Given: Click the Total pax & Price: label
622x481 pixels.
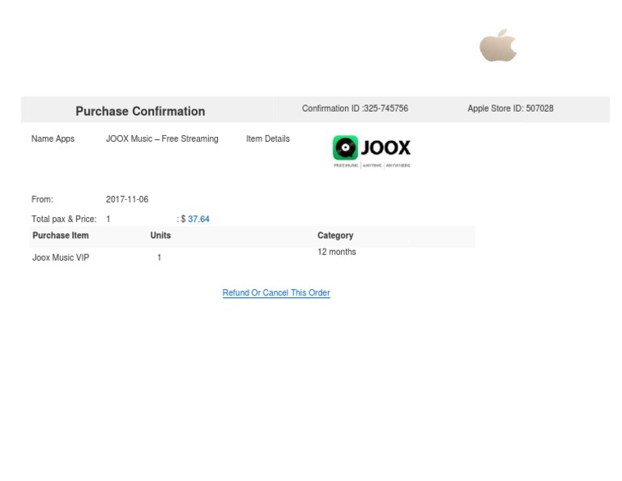Looking at the screenshot, I should [64, 219].
